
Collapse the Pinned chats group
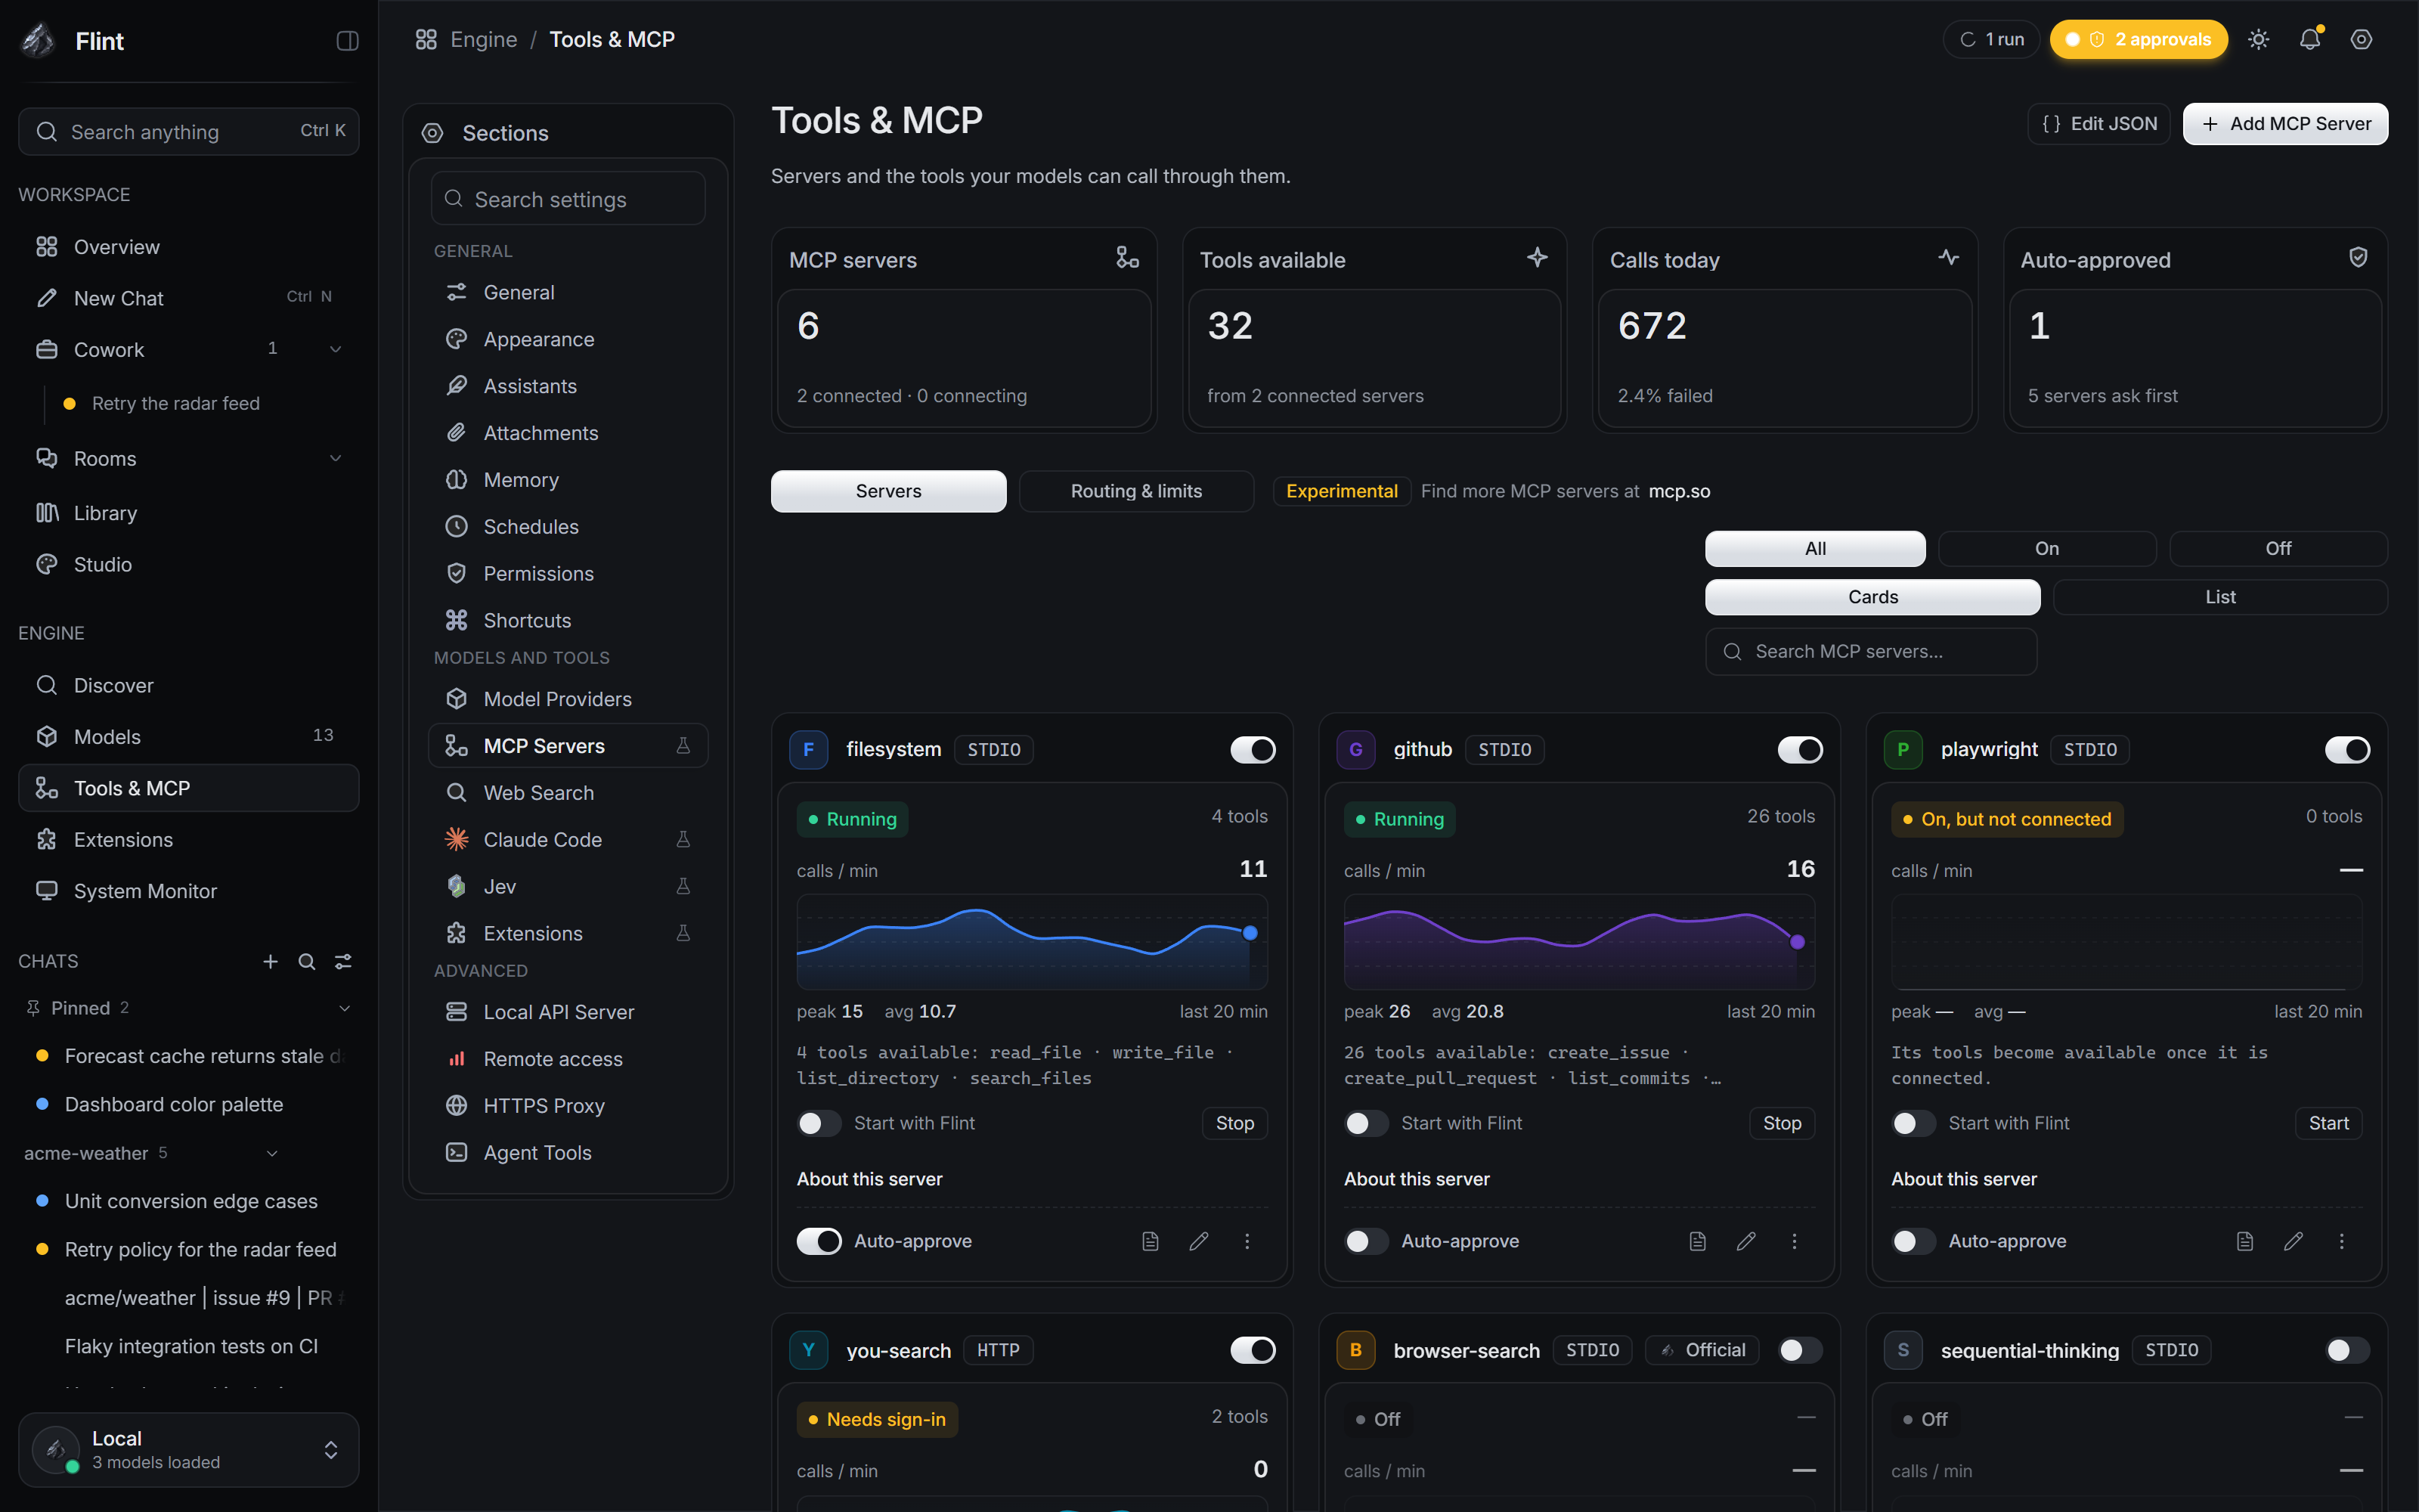point(345,1008)
